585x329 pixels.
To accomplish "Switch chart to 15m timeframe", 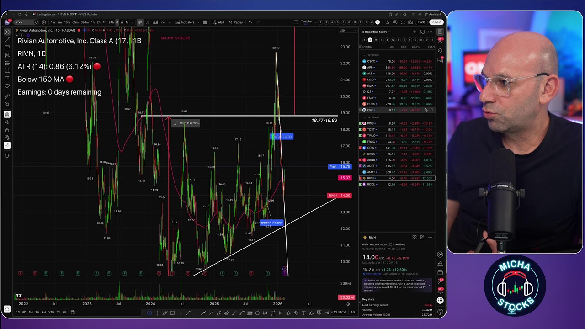I will point(67,22).
